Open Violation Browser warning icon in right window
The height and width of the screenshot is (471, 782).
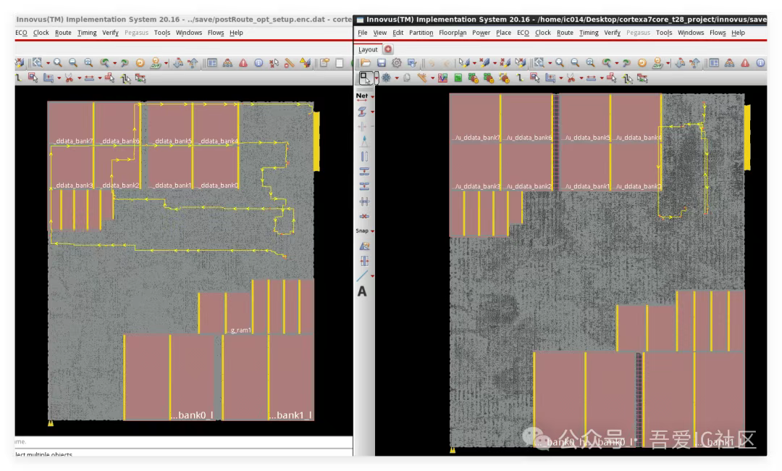click(745, 63)
